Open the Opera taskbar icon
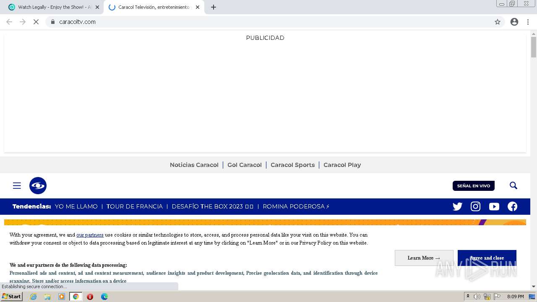The height and width of the screenshot is (302, 537). coord(90,297)
